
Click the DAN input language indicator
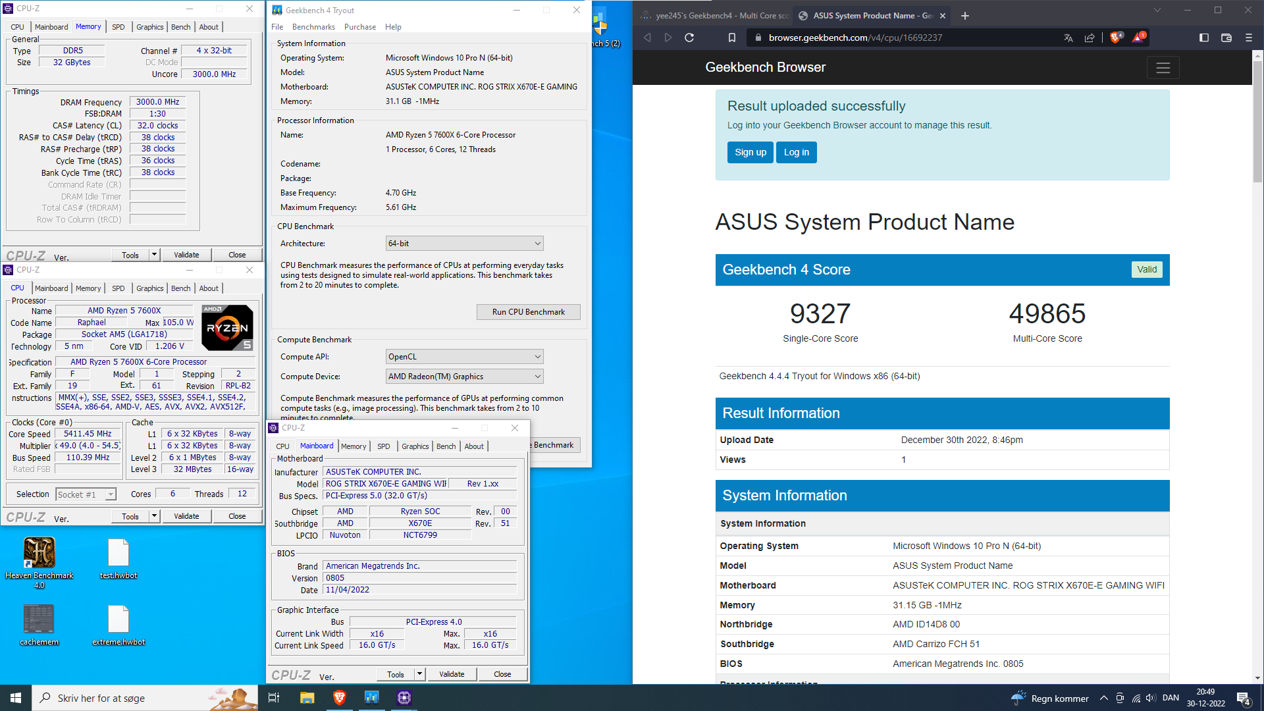(1171, 698)
